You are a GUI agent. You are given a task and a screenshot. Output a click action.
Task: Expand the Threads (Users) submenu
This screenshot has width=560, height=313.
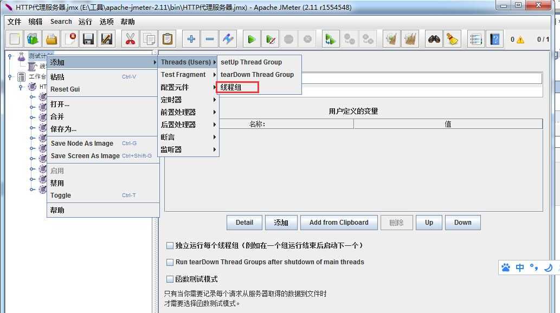point(188,62)
